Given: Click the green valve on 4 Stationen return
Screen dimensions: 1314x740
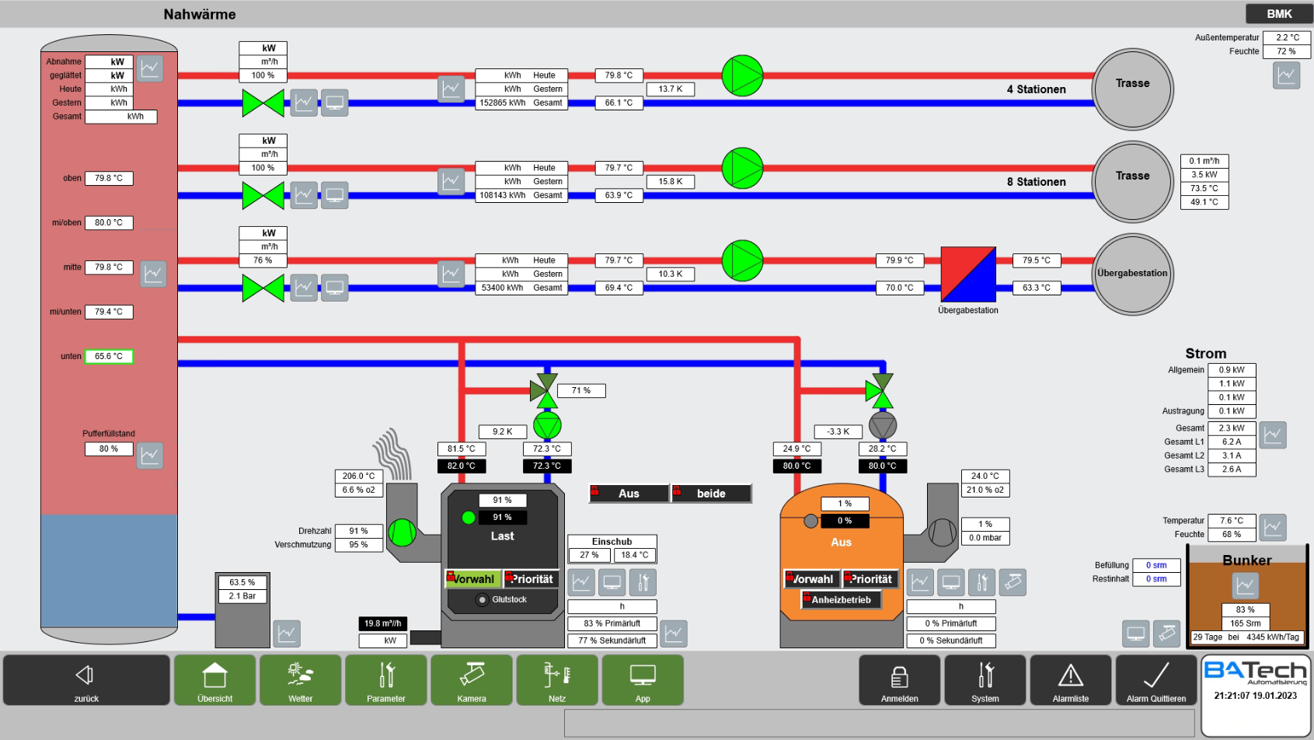Looking at the screenshot, I should tap(263, 103).
